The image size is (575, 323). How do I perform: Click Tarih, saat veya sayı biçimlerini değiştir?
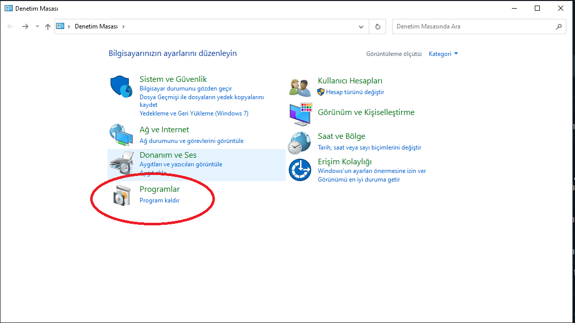pos(370,148)
